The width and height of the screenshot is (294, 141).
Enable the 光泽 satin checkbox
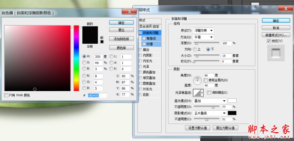coord(140,67)
